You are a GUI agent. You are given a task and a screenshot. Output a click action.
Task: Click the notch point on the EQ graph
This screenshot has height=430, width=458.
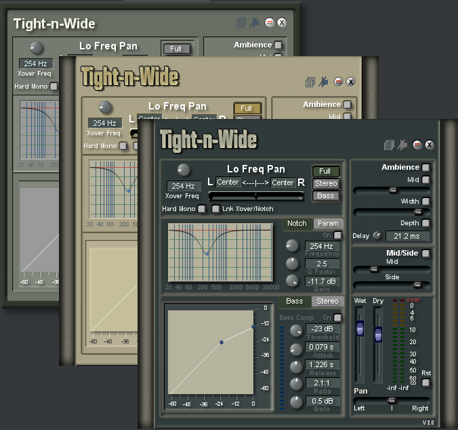tap(207, 254)
